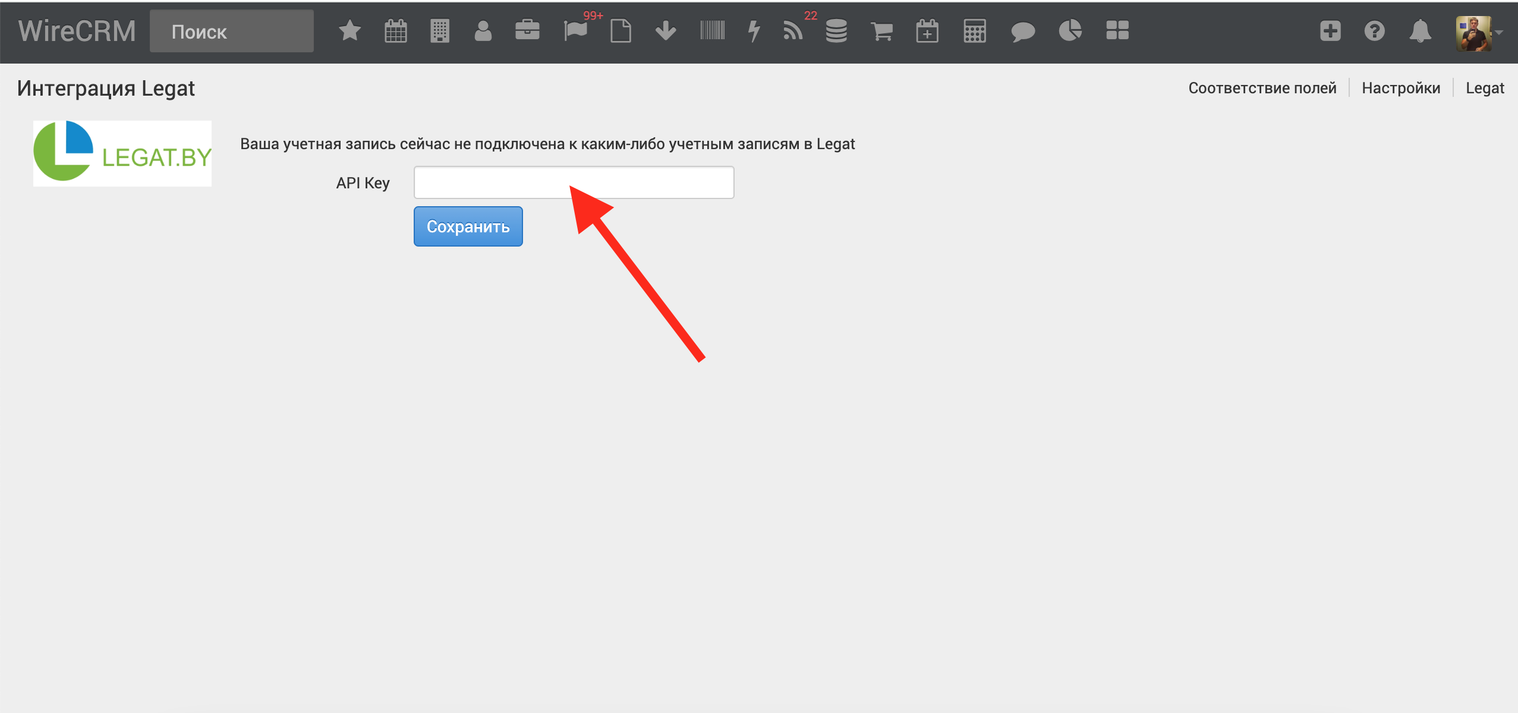Click the lightning bolt icon
Image resolution: width=1518 pixels, height=713 pixels.
(x=754, y=31)
